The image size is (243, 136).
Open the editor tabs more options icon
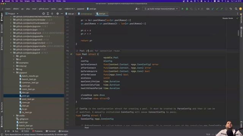tap(238, 14)
